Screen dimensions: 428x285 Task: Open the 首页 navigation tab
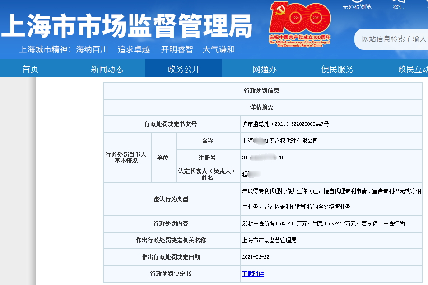click(30, 69)
